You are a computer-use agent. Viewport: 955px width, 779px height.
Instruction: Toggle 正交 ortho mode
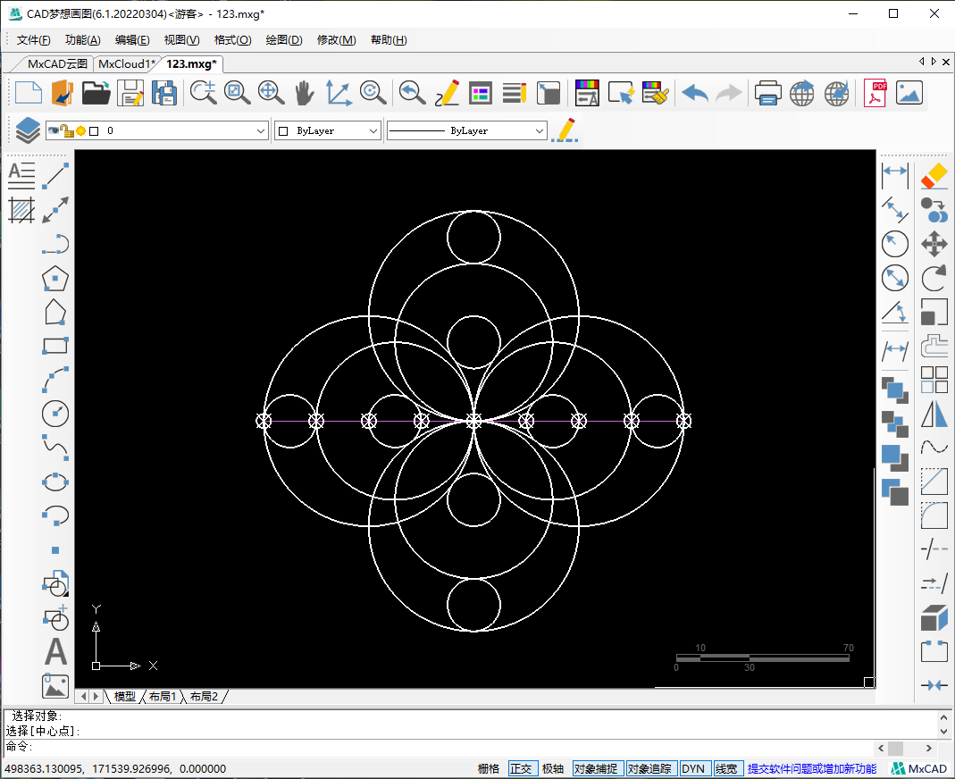[x=521, y=768]
